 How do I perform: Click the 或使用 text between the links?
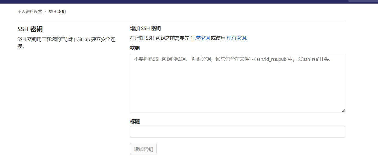218,38
